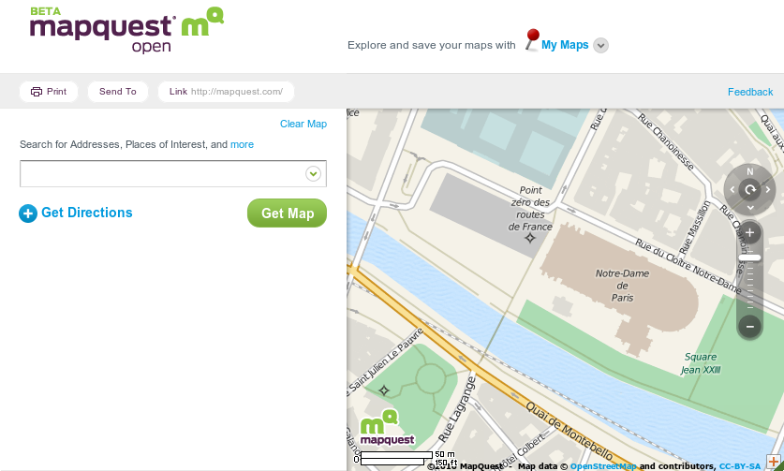Screen dimensions: 784x471
Task: Pan map north with compass N arrow
Action: point(749,172)
